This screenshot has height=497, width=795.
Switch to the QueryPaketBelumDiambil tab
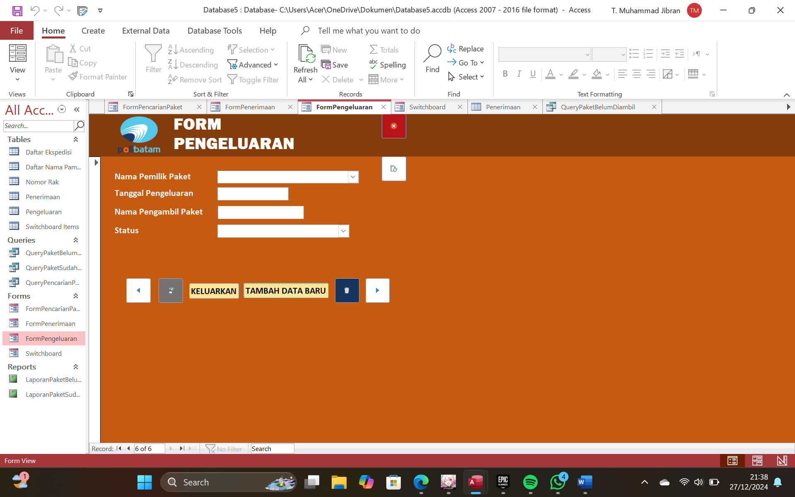[597, 107]
